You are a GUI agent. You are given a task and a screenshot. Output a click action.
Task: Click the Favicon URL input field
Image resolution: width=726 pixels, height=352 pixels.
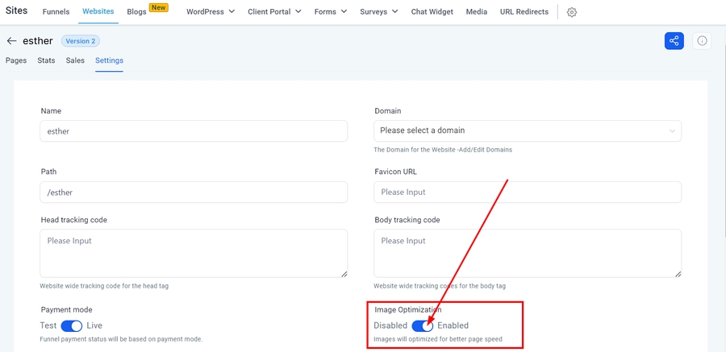(528, 192)
